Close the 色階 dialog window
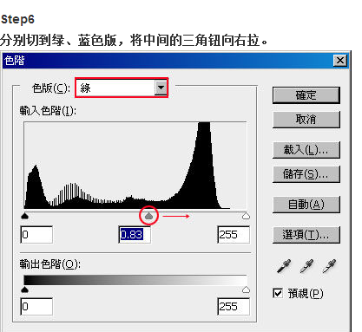Image resolution: width=362 pixels, height=332 pixels. coord(340,61)
